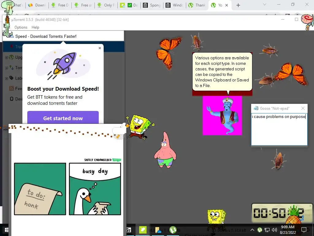Click the jumping SpongeBob character
The height and width of the screenshot is (236, 314).
tap(140, 127)
